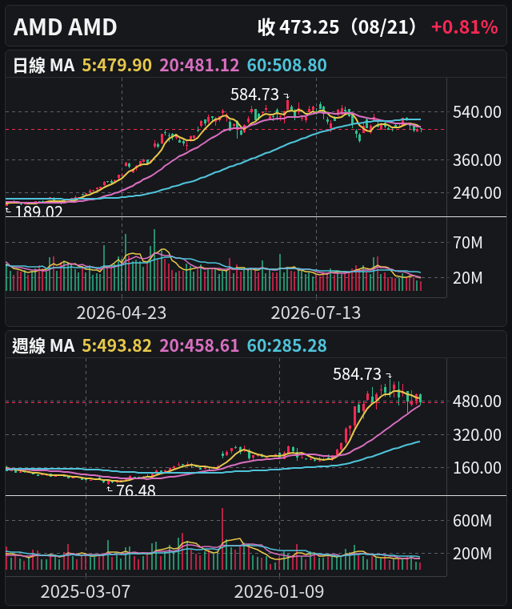Click the AMD AMD stock title
Image resolution: width=512 pixels, height=609 pixels.
pos(65,27)
